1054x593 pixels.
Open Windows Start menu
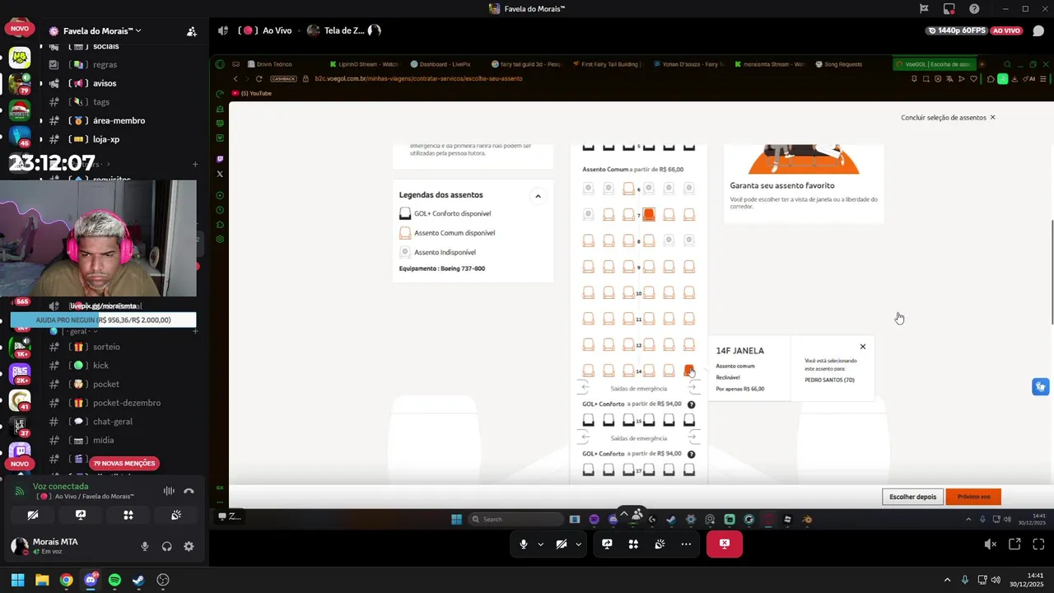[x=17, y=580]
